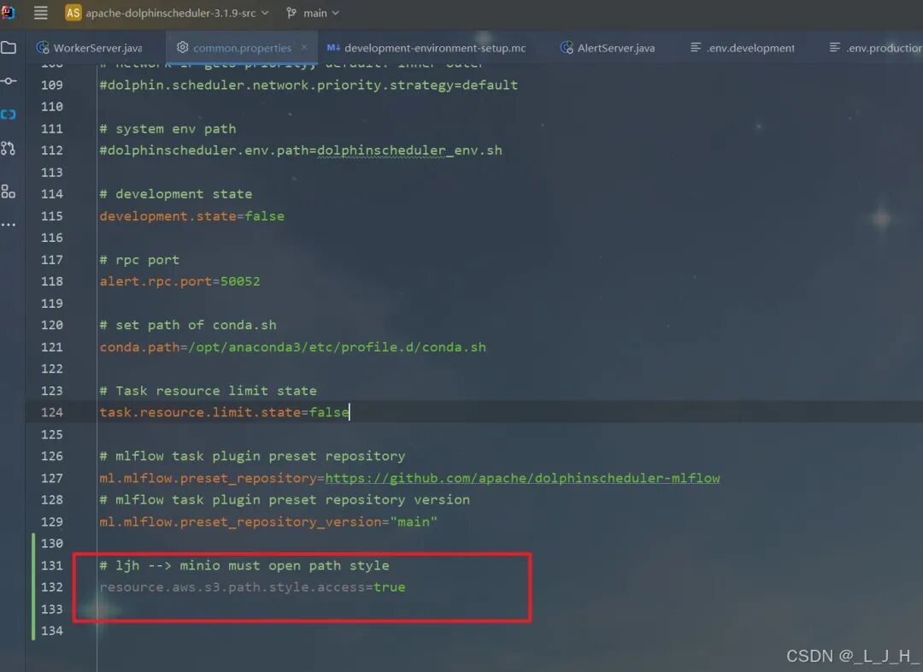Click the '# Task resource limit state' comment
Screen dimensions: 923x672
pos(208,391)
